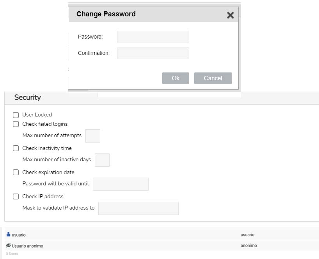Click the Mask to validate IP address field

pos(138,208)
